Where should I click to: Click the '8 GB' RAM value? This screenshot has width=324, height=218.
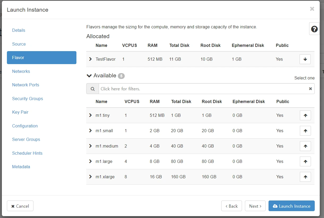155,161
